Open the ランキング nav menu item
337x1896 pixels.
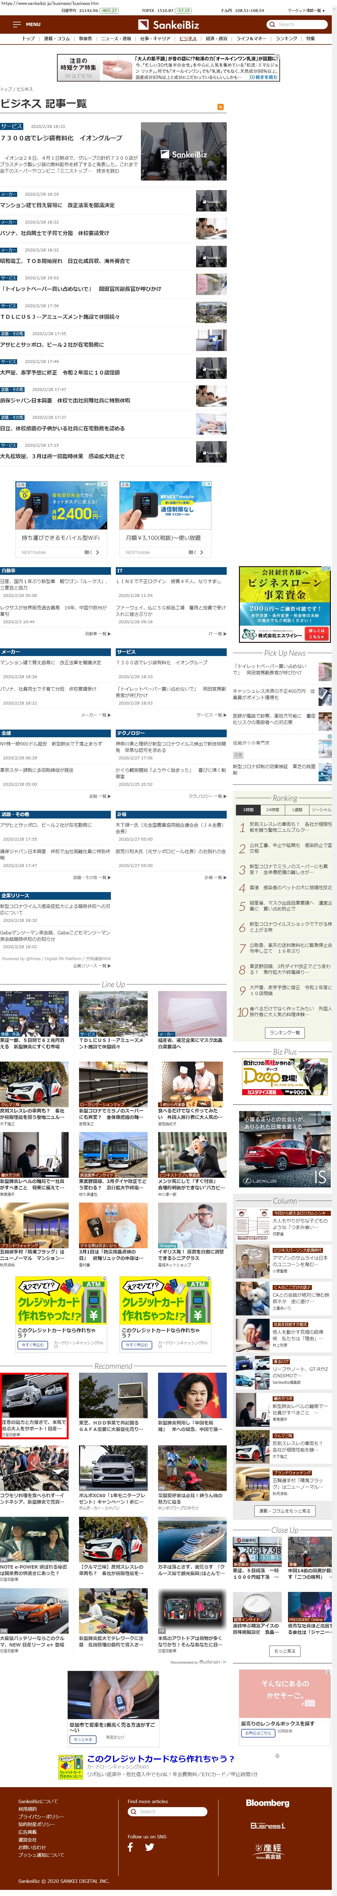click(x=286, y=38)
